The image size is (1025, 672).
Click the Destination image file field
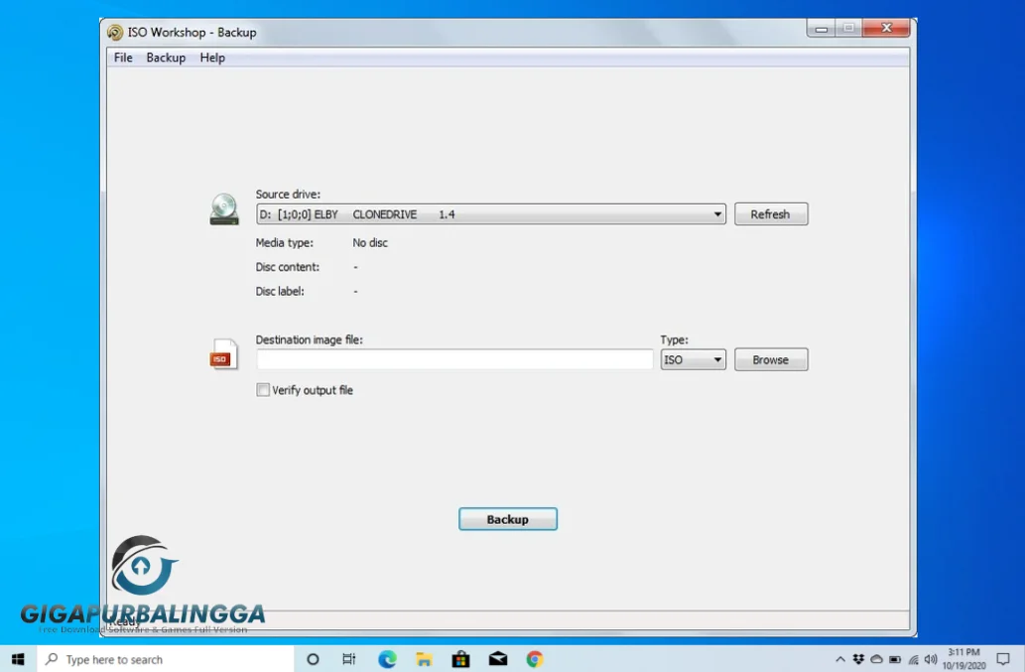coord(453,360)
